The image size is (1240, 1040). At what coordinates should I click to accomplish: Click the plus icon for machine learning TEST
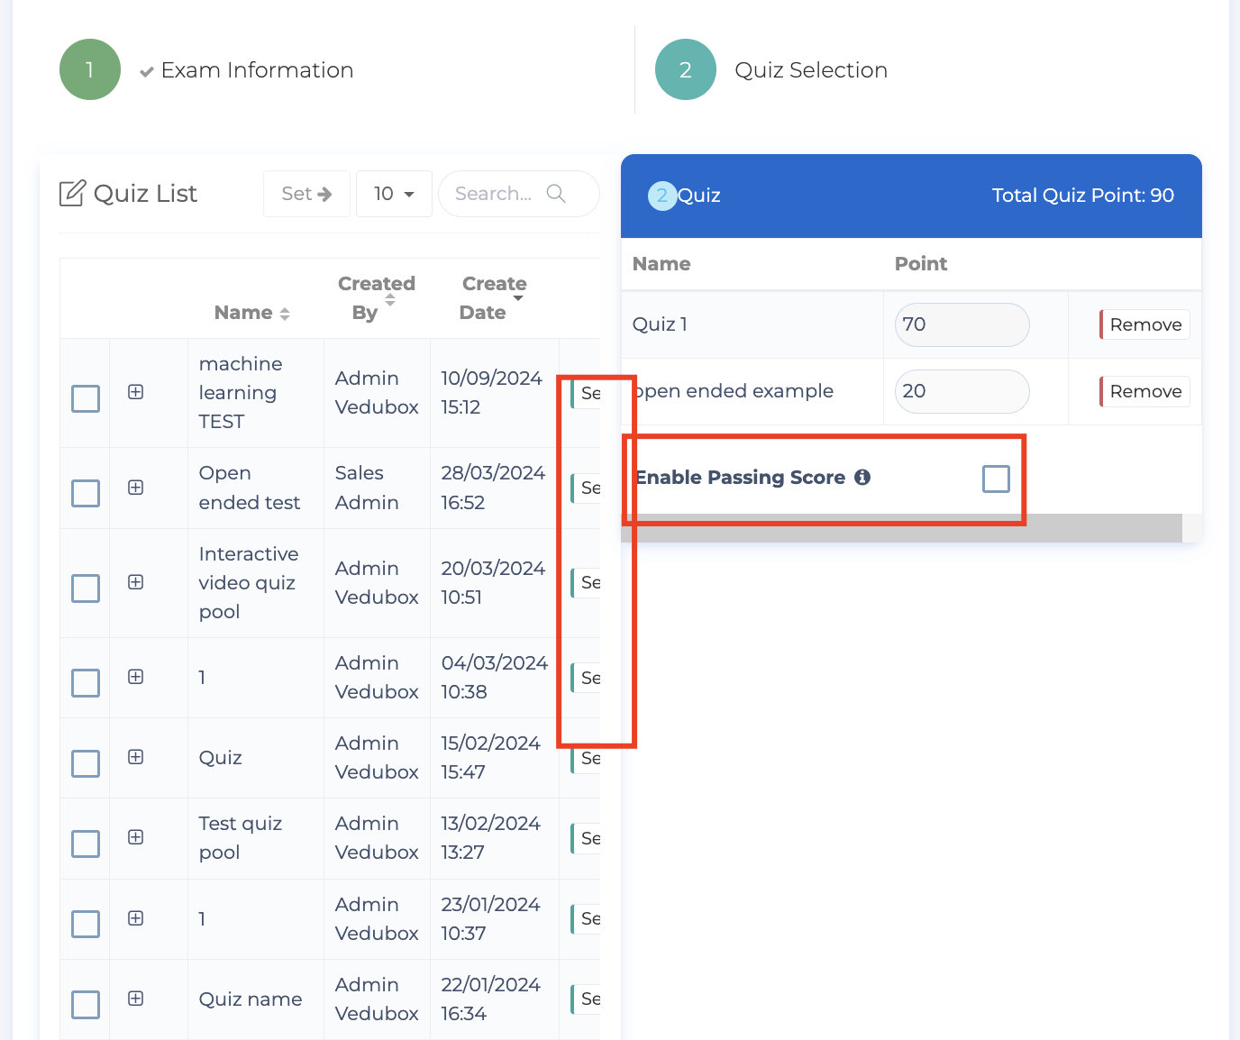pos(136,392)
